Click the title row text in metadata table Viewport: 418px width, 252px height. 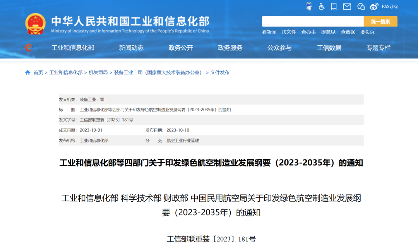pos(155,110)
